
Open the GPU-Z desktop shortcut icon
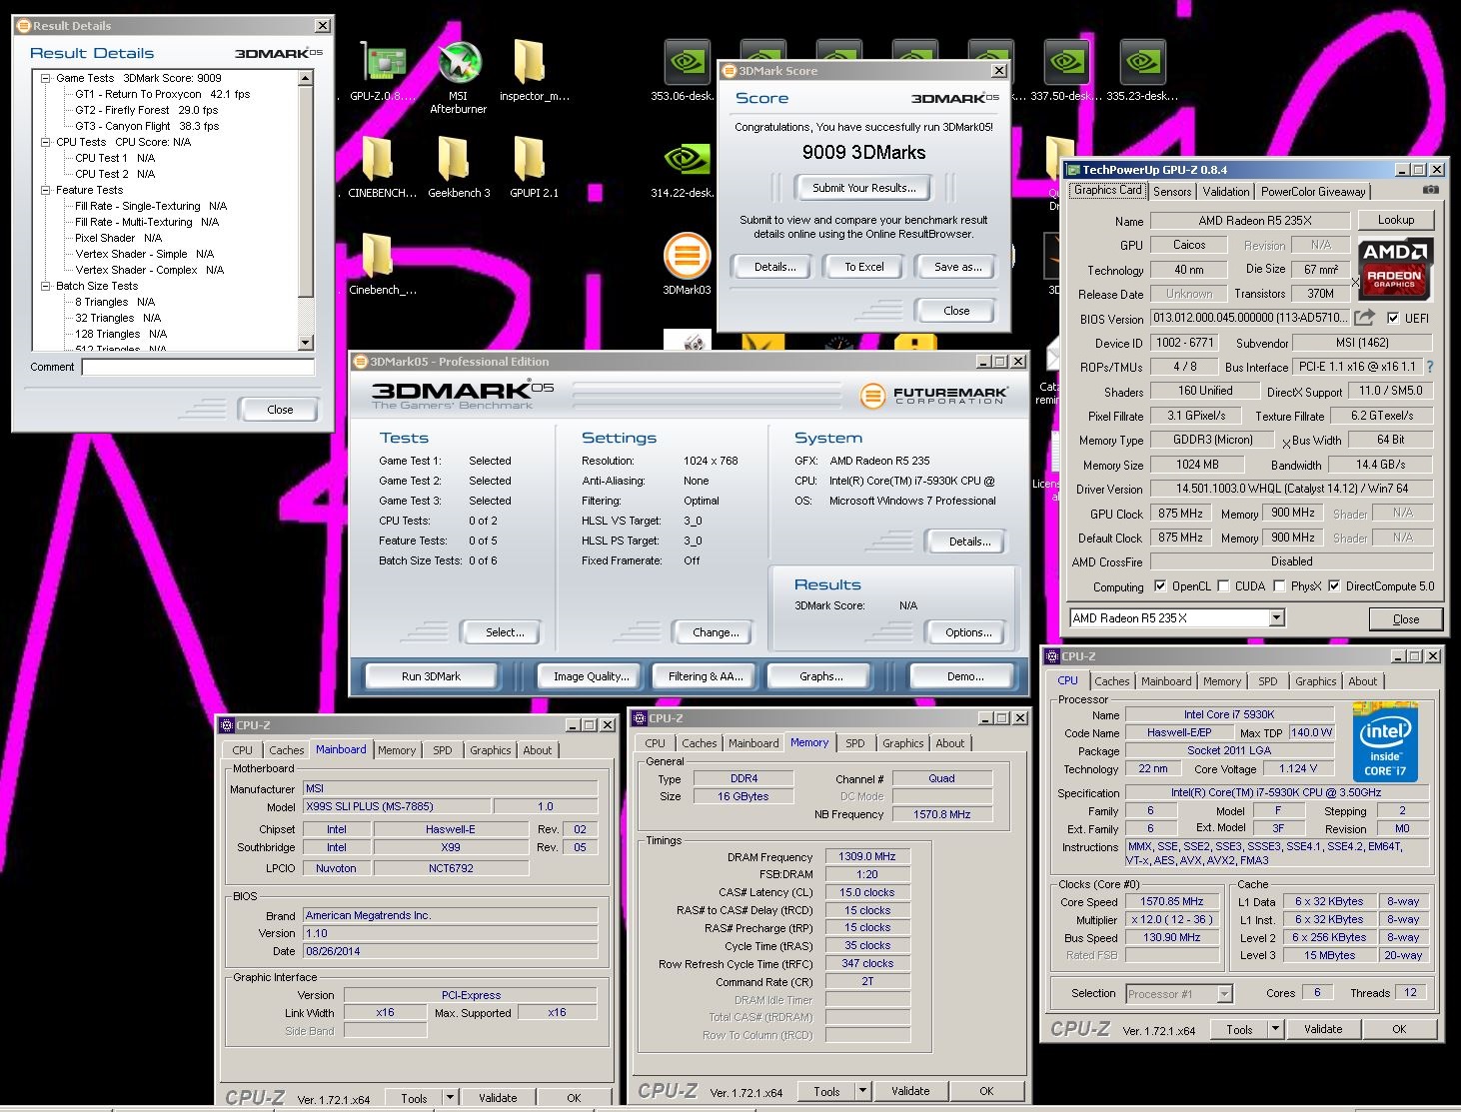tap(383, 64)
